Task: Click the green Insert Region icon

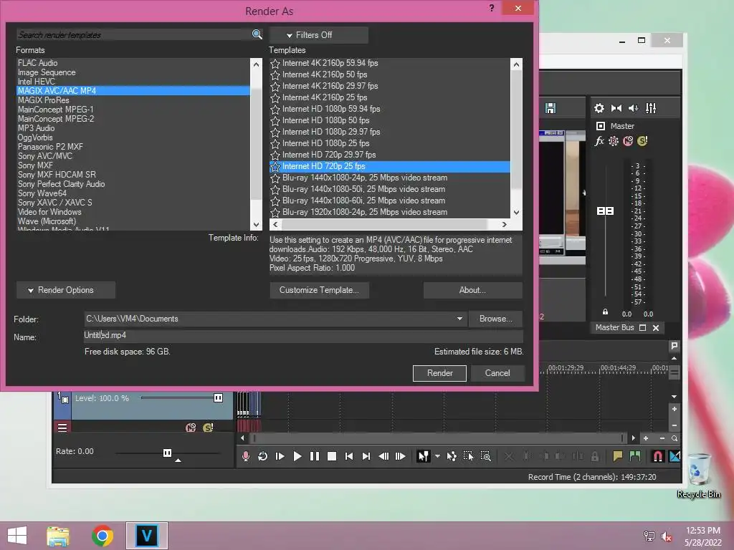Action: pyautogui.click(x=635, y=456)
